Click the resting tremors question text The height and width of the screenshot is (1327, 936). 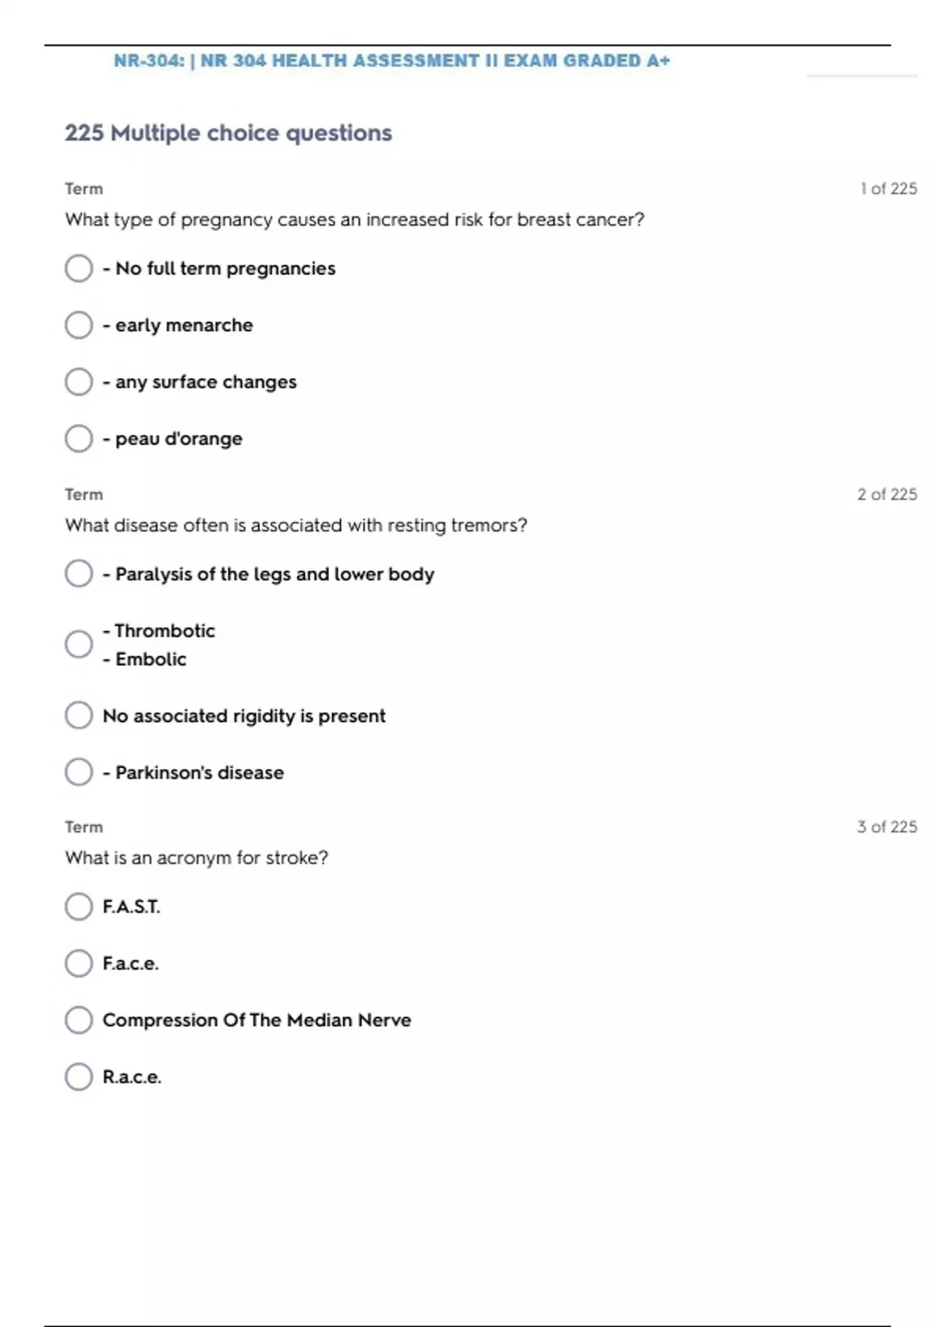296,525
